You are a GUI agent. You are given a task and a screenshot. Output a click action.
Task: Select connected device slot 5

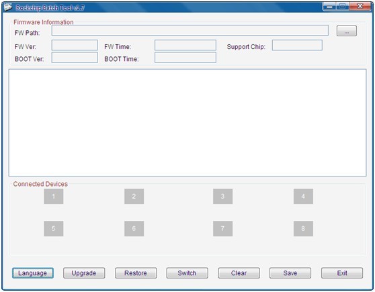pyautogui.click(x=54, y=229)
